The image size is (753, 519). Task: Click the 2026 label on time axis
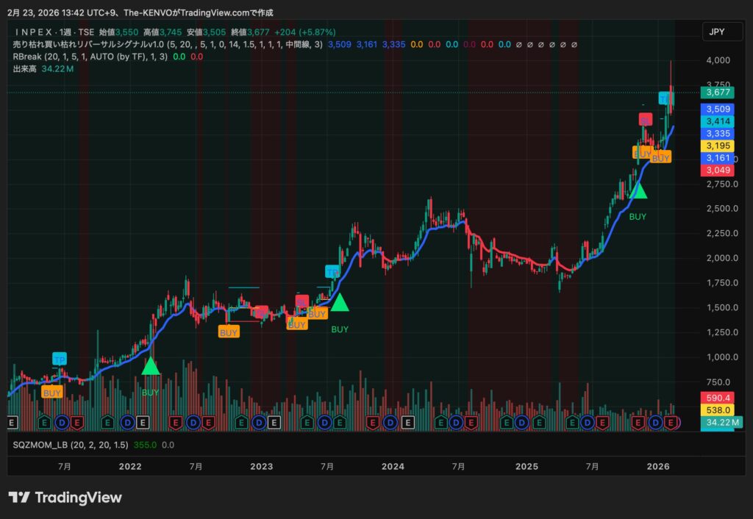point(658,466)
